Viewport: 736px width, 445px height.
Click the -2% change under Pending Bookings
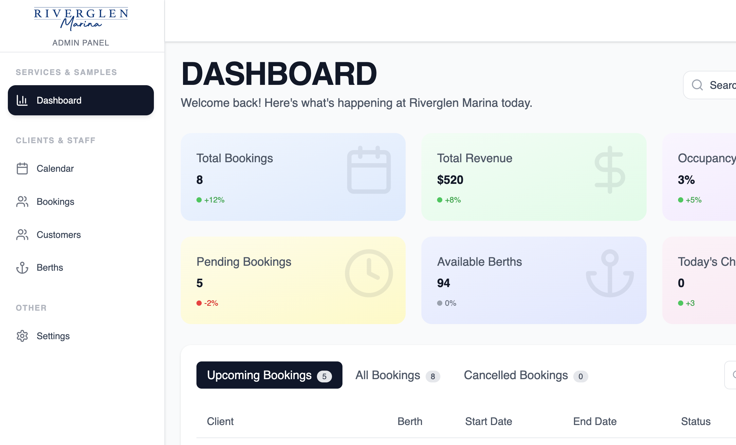click(x=207, y=303)
